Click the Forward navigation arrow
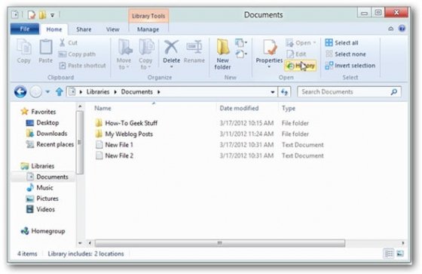This screenshot has height=274, width=422. [x=36, y=92]
